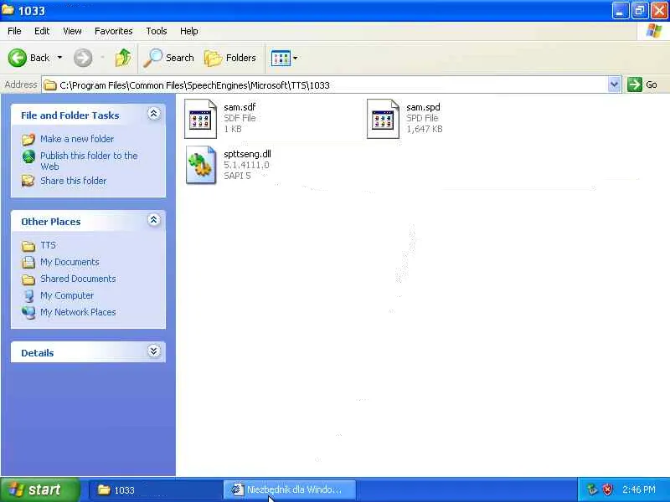Select the sam.spd file icon

tap(383, 119)
